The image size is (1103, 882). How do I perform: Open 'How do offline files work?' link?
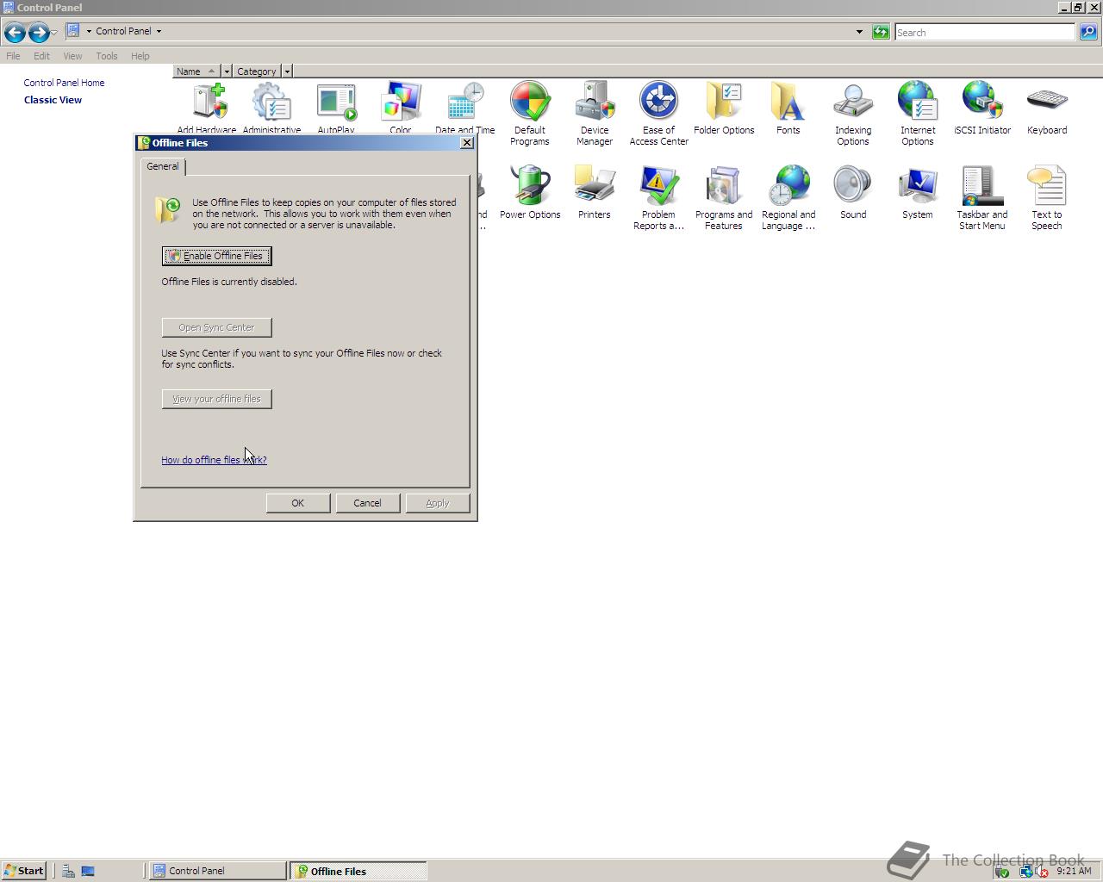(x=214, y=460)
